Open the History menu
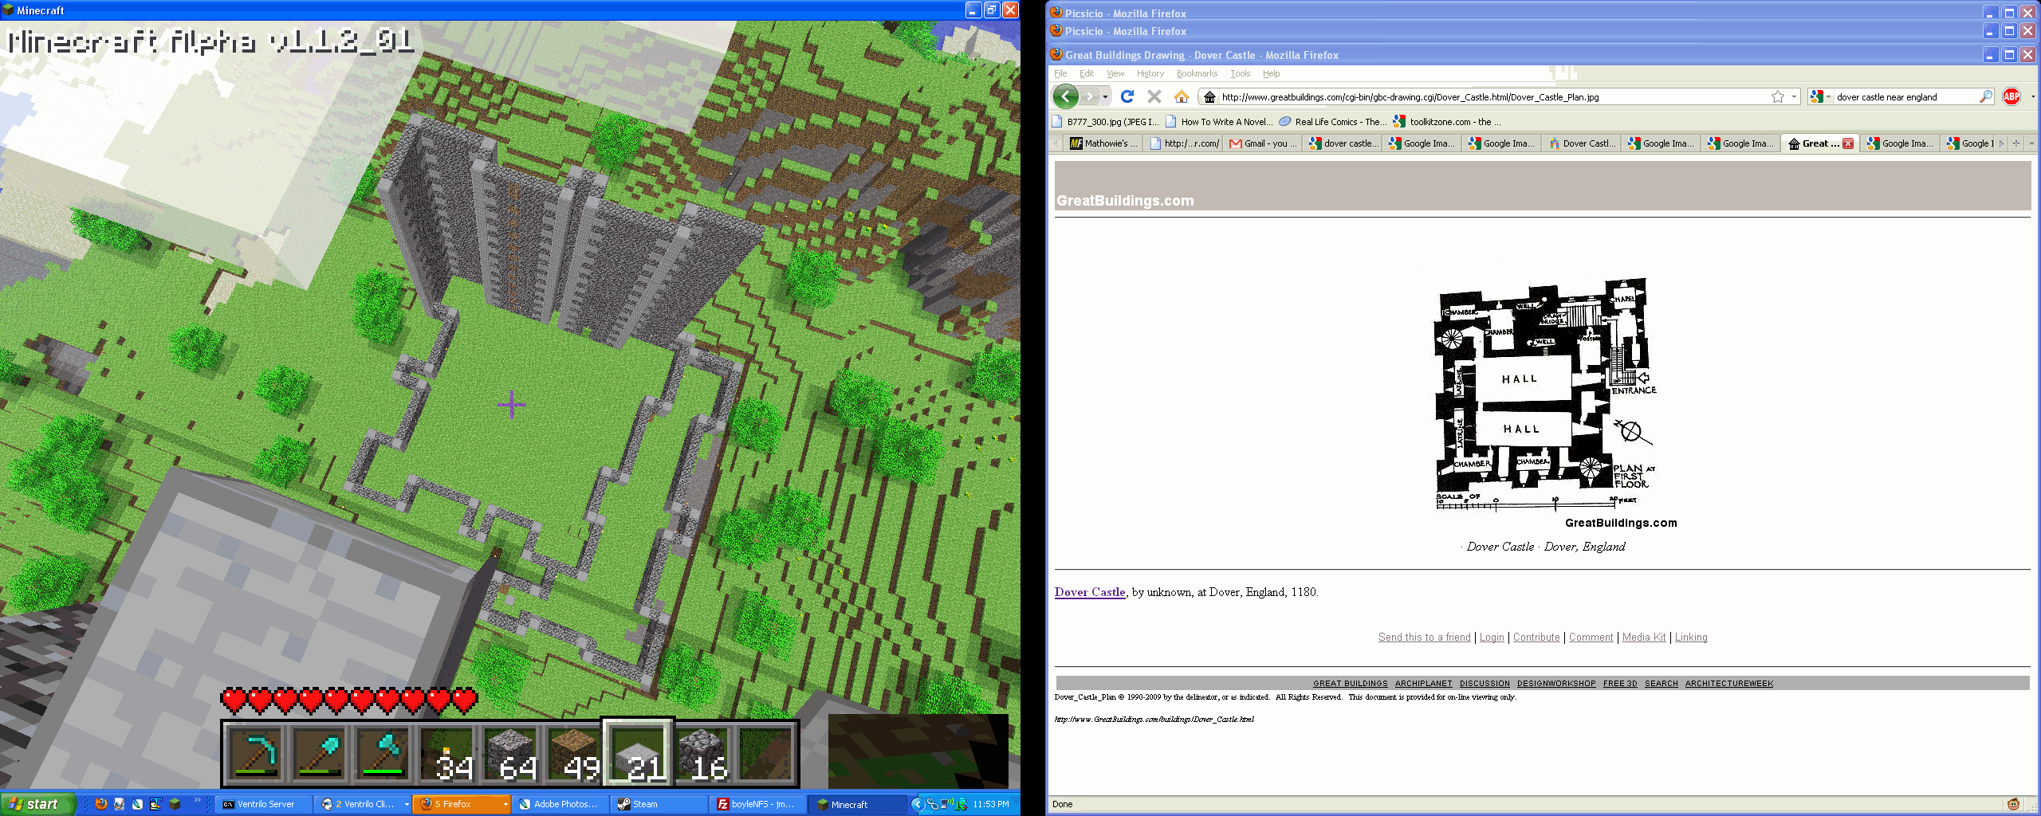 1150,73
